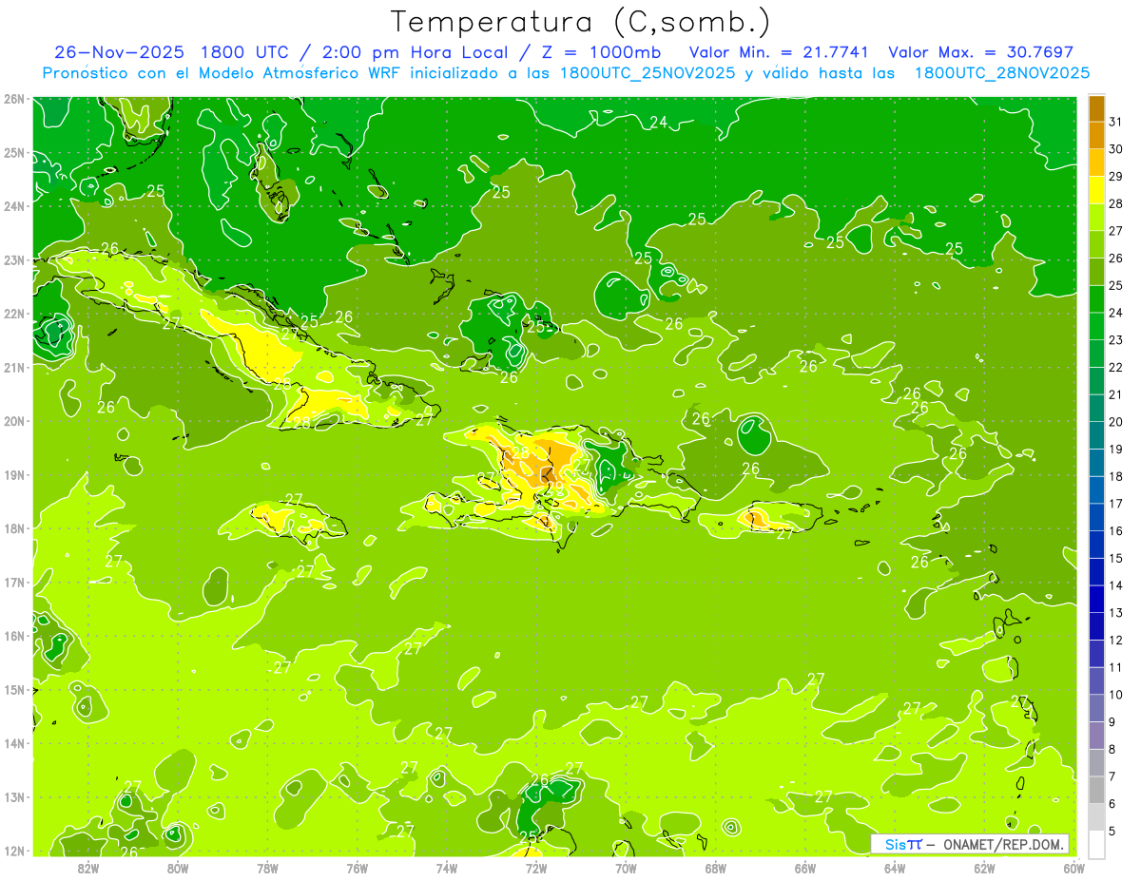Viewport: 1141px width, 881px height.
Task: Click the 60W longitude axis label
Action: click(x=1073, y=868)
